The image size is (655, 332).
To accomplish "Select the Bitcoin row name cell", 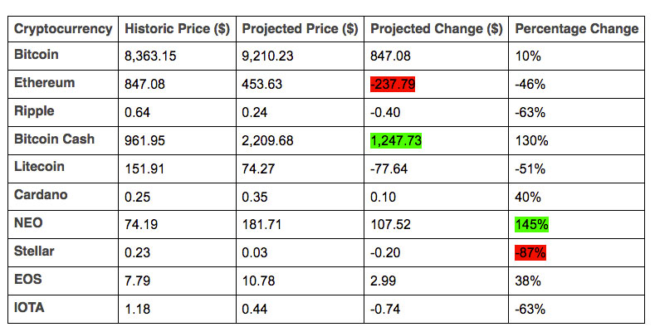I will (36, 55).
